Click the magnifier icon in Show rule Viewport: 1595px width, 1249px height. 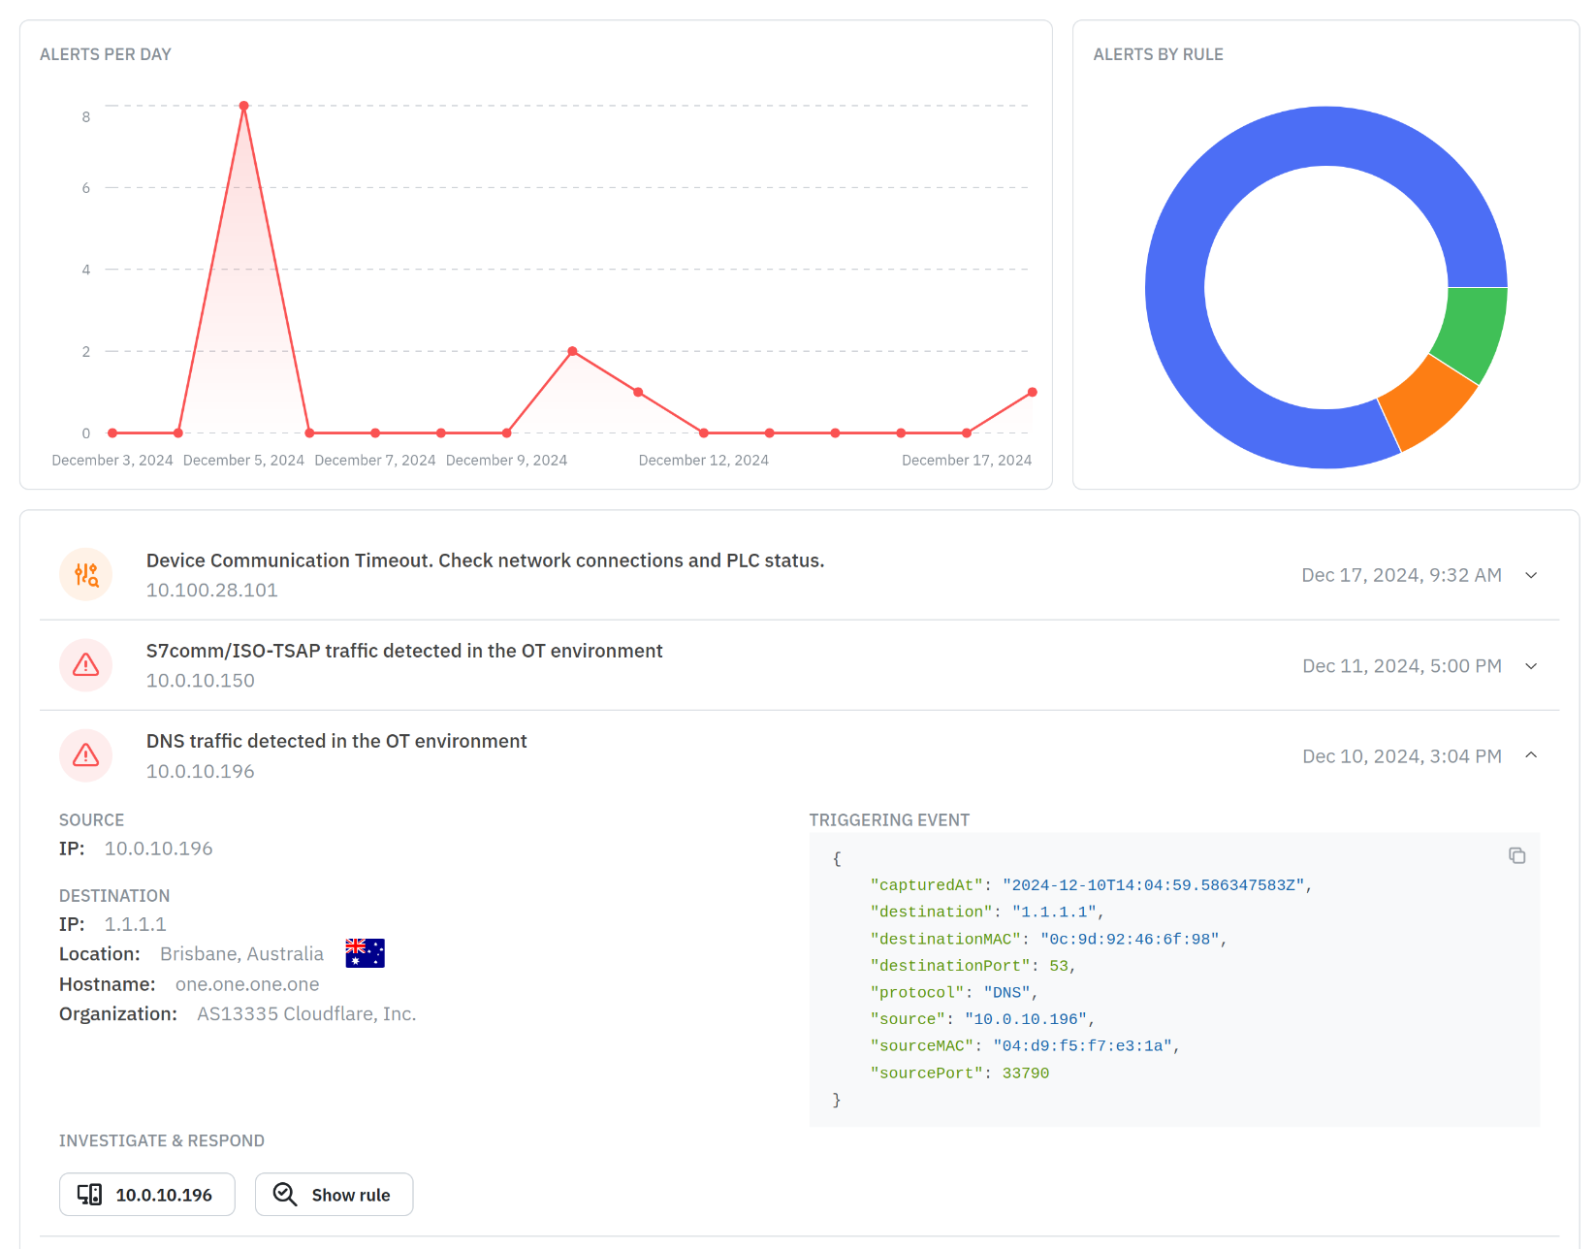tap(285, 1195)
